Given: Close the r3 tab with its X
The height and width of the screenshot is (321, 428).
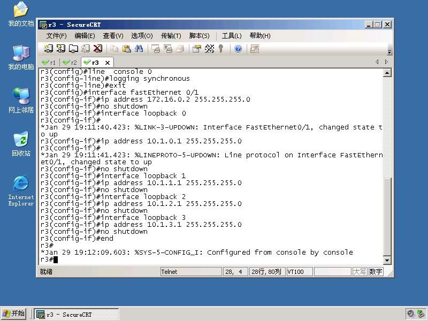Looking at the screenshot, I should click(108, 63).
